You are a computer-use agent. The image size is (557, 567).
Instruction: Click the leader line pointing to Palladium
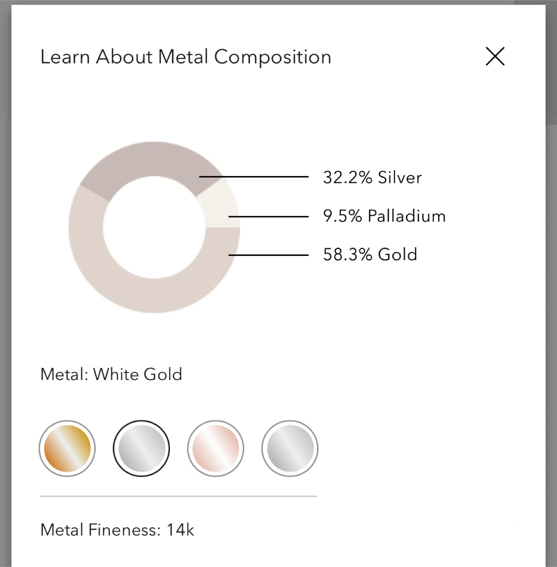(x=272, y=217)
